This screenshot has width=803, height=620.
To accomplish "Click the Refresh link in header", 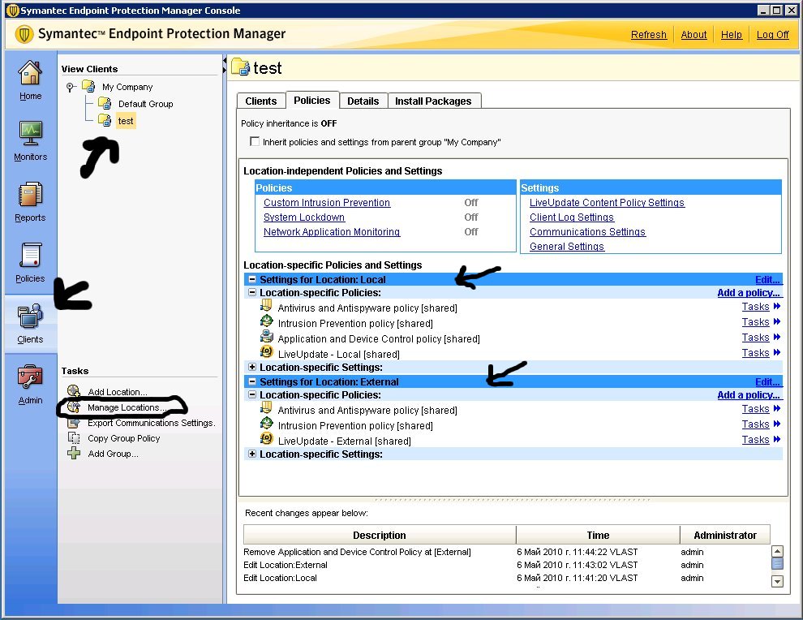I will 648,34.
